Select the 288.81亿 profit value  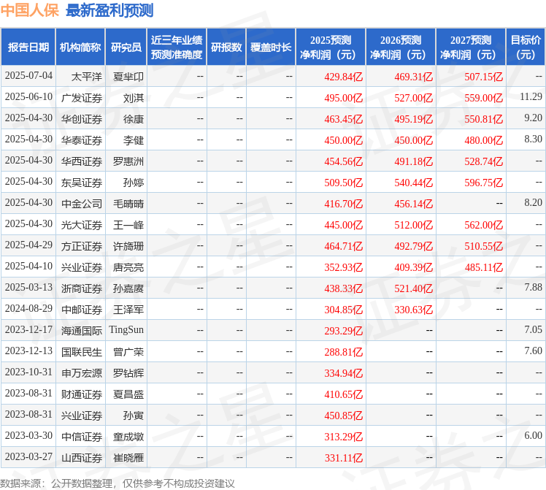point(343,352)
